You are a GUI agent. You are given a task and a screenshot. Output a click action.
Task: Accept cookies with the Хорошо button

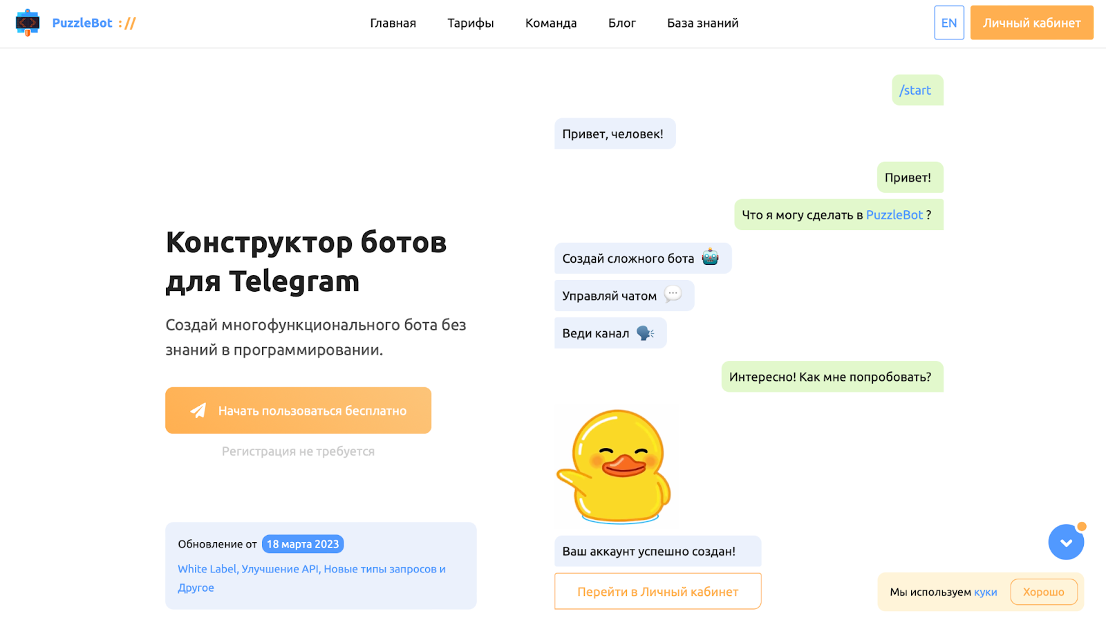coord(1044,592)
